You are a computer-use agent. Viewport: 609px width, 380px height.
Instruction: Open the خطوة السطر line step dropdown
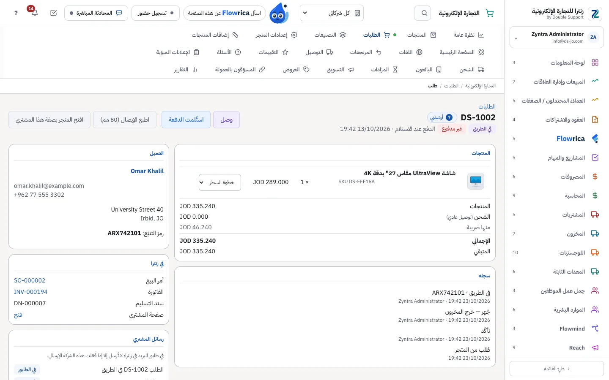click(x=220, y=182)
